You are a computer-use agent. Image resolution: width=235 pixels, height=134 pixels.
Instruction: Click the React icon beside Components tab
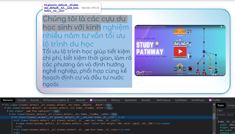91,100
